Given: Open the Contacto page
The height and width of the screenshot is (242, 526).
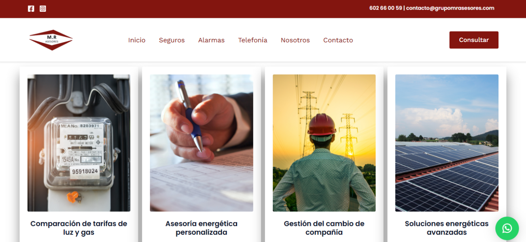Looking at the screenshot, I should click(x=338, y=40).
